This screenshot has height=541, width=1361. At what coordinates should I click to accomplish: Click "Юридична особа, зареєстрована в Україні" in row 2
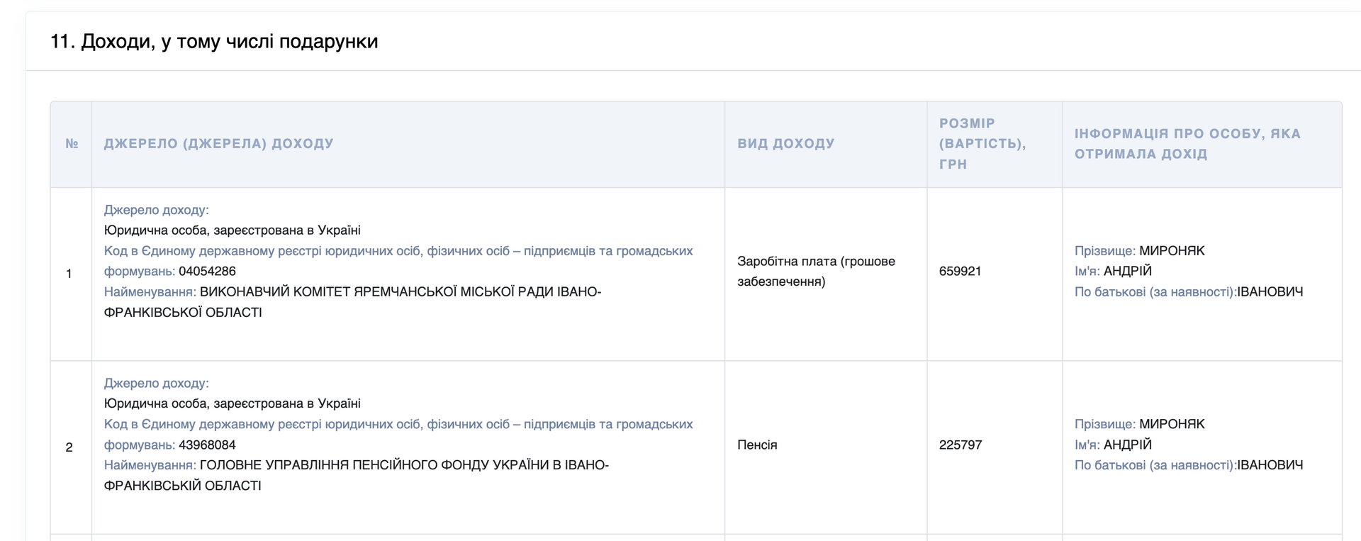[232, 404]
